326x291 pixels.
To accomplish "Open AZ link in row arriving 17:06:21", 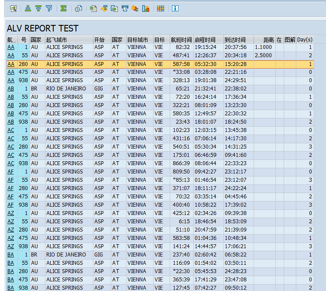I will pos(10,246).
